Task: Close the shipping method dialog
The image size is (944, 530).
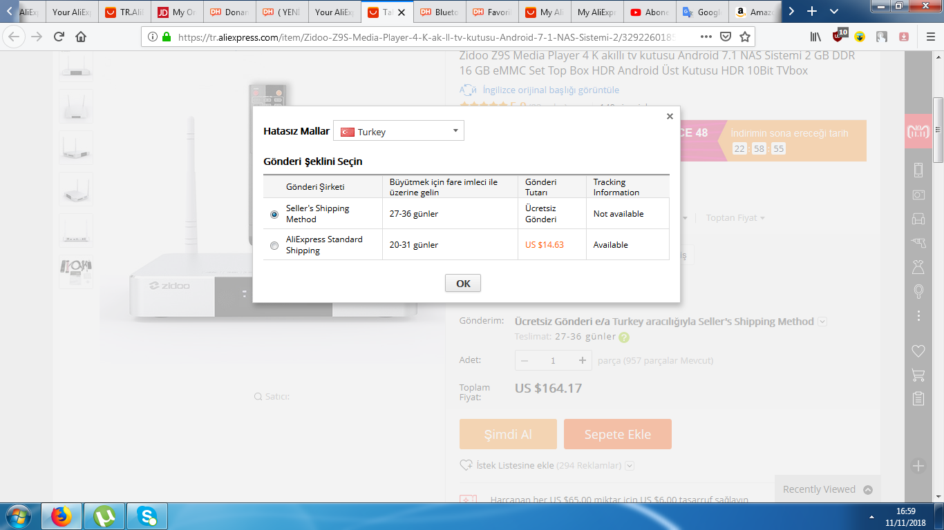Action: pos(670,117)
